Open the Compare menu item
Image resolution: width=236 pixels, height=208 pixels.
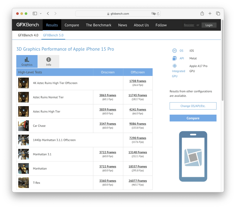tap(72, 25)
